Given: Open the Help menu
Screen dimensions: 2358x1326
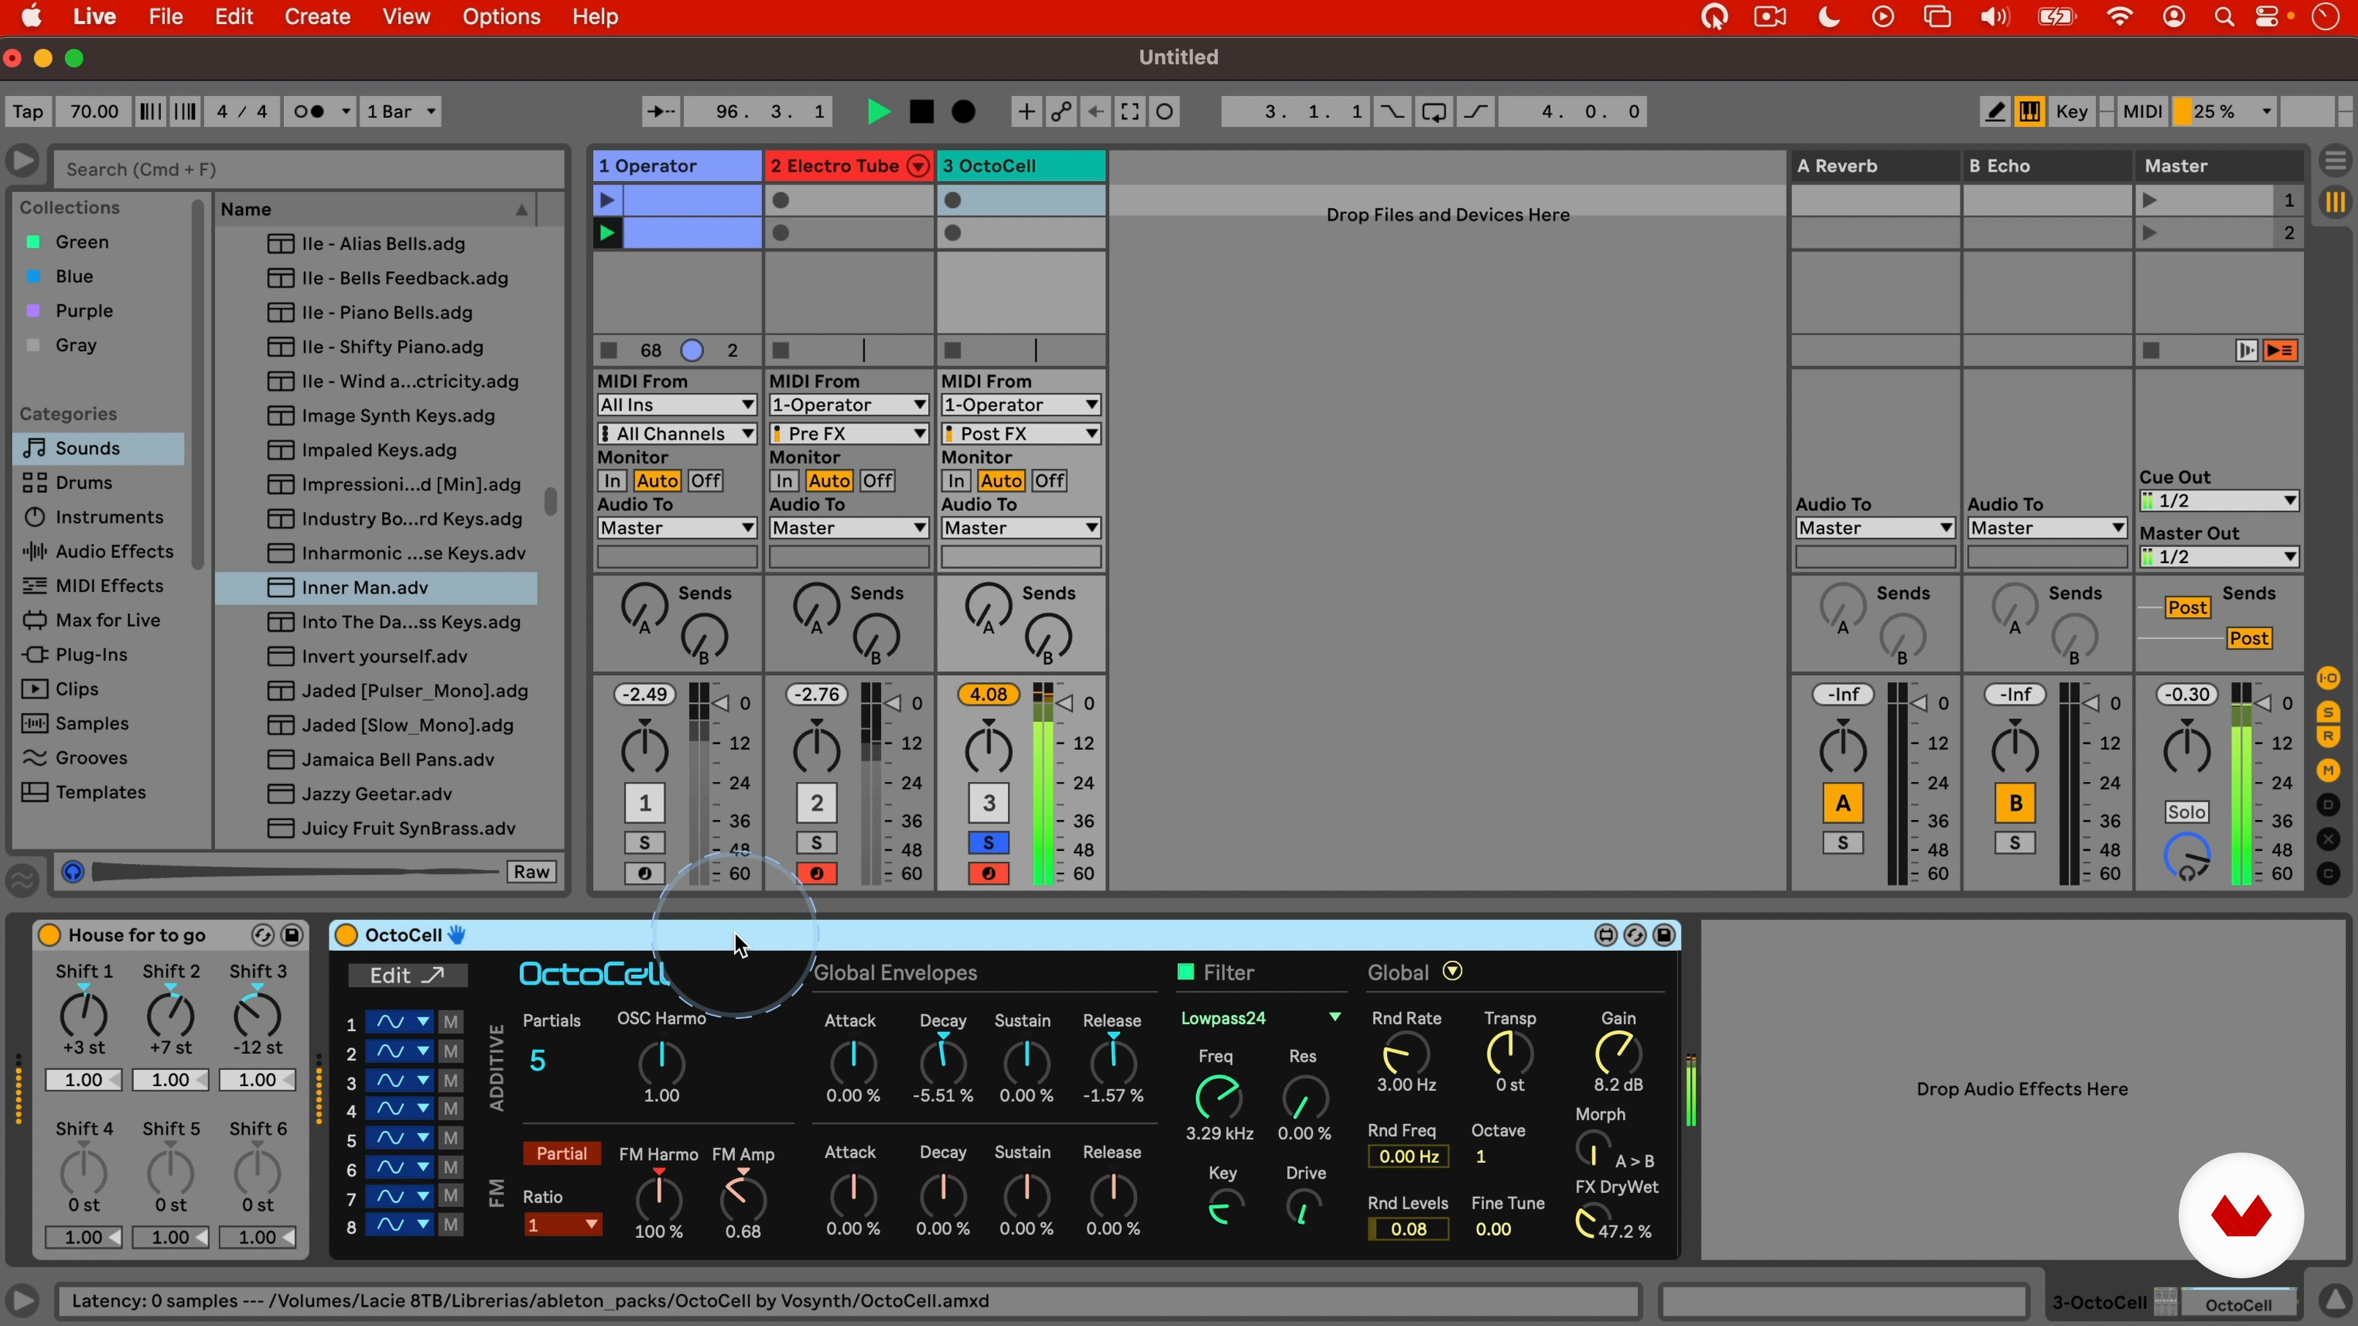Looking at the screenshot, I should pyautogui.click(x=595, y=17).
